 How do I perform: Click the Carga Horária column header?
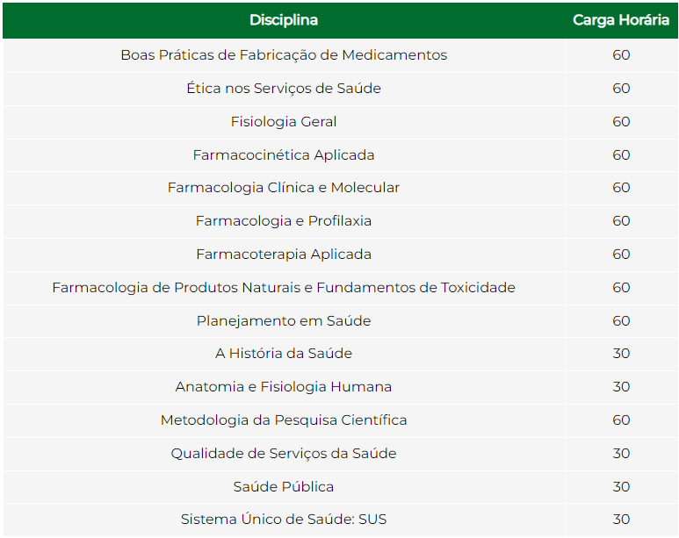621,20
